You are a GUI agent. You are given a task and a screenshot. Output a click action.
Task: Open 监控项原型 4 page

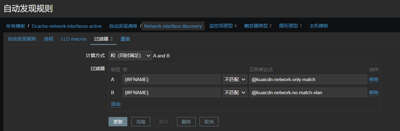click(x=223, y=26)
